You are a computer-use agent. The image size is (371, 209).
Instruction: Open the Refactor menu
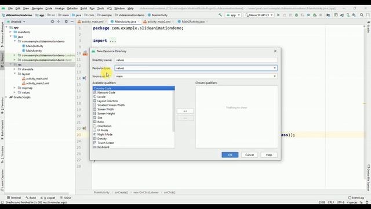(72, 8)
